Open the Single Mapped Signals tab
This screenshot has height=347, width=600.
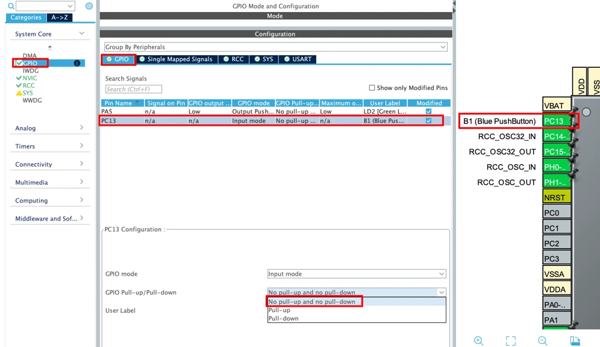pos(176,59)
